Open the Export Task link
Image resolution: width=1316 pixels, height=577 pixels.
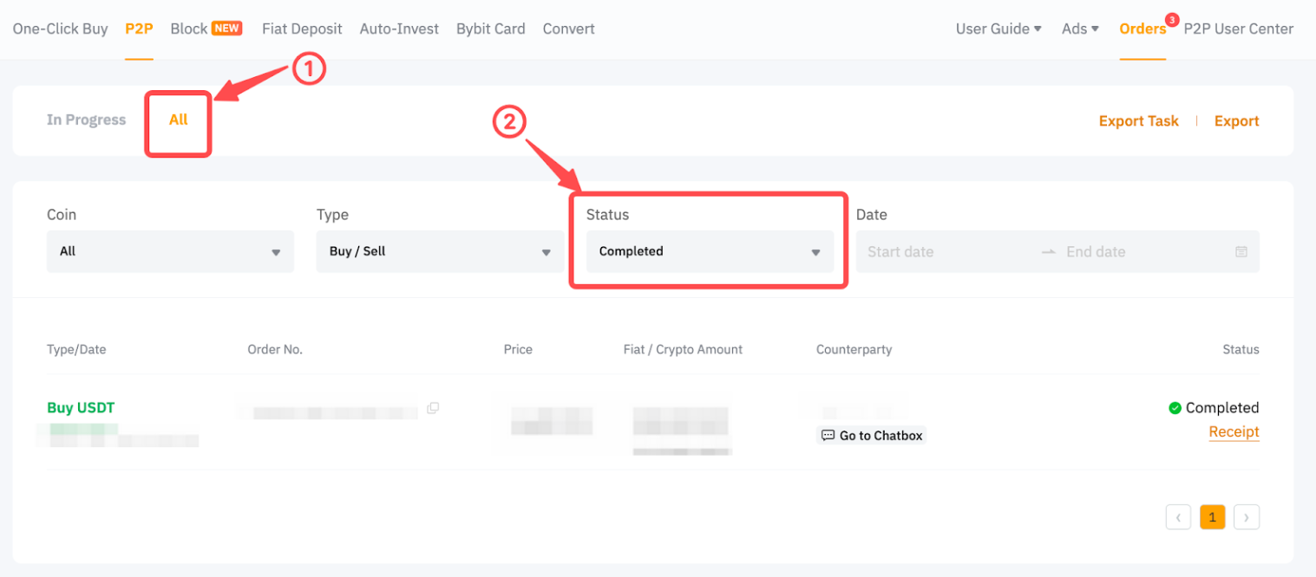point(1138,121)
